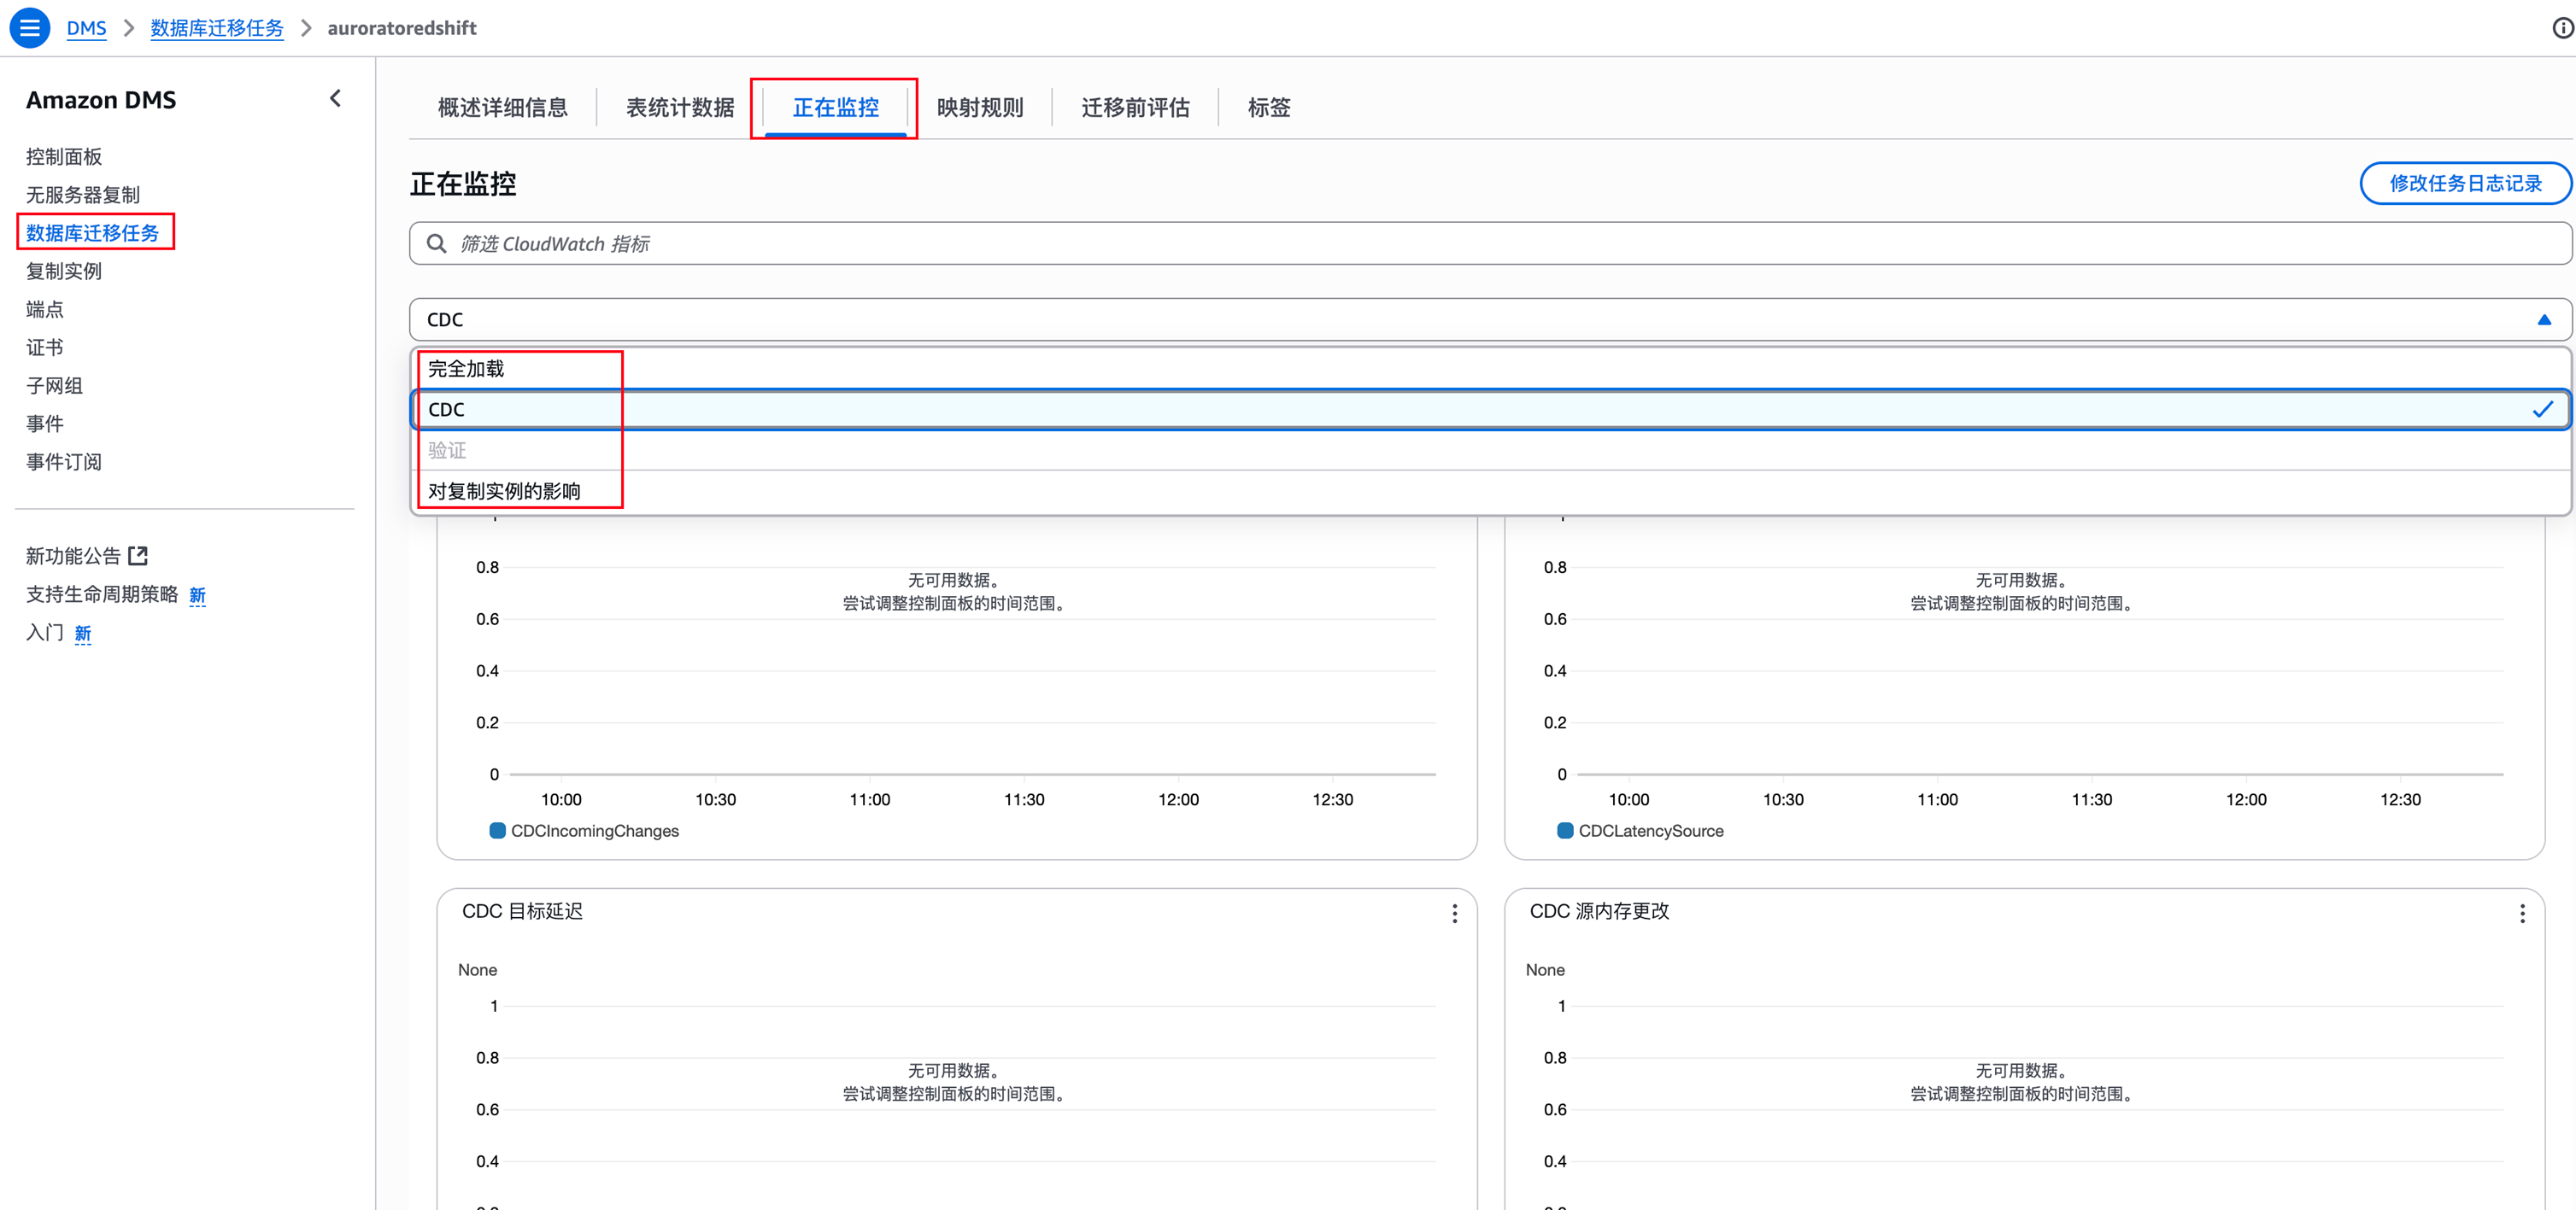Follow the 数据库迁移任务 breadcrumb link
Image resolution: width=2576 pixels, height=1210 pixels.
(217, 28)
